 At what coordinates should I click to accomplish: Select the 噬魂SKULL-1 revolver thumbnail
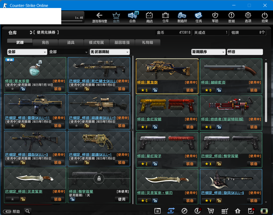[x=99, y=142]
